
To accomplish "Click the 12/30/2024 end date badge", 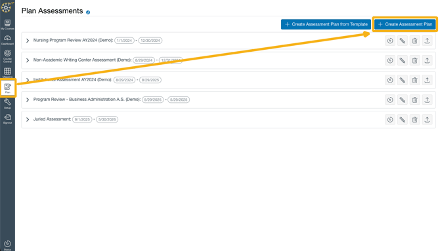I will (150, 41).
